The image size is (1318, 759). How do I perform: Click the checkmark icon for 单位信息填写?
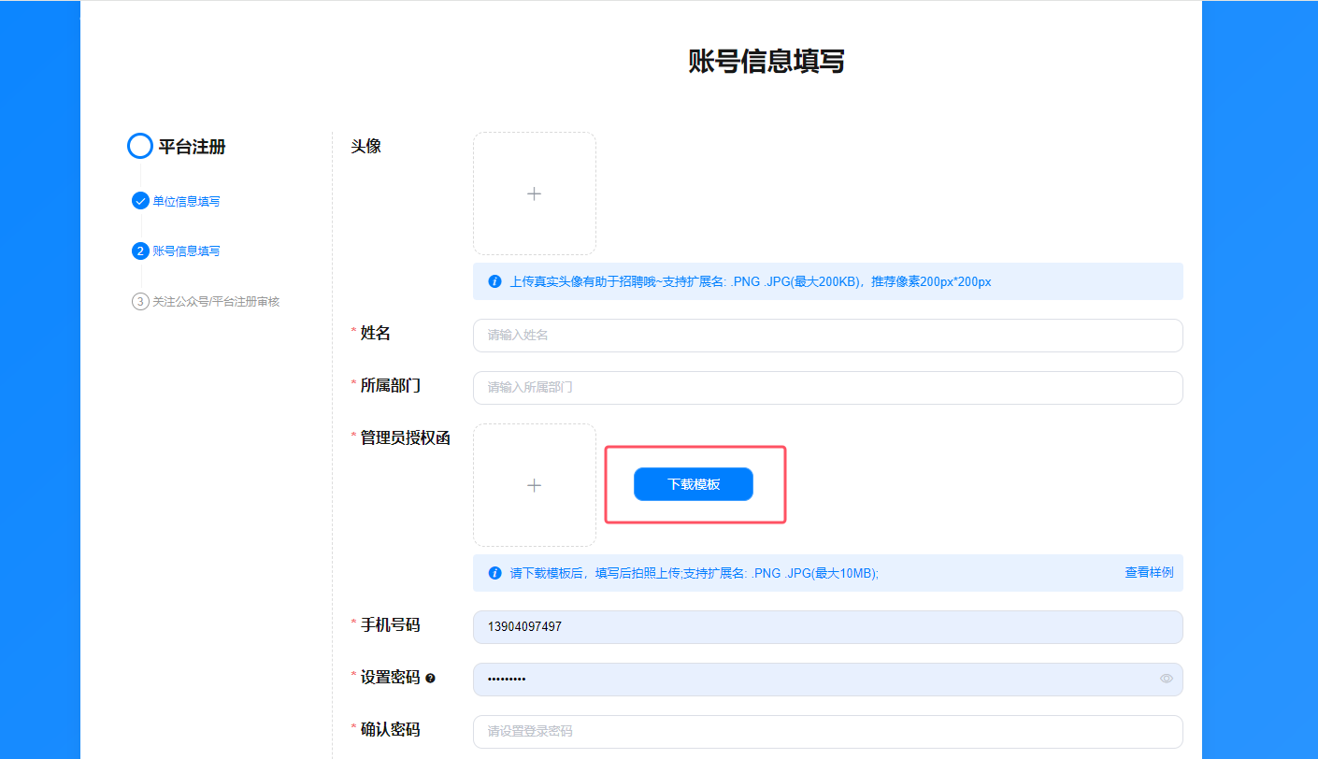pyautogui.click(x=140, y=201)
